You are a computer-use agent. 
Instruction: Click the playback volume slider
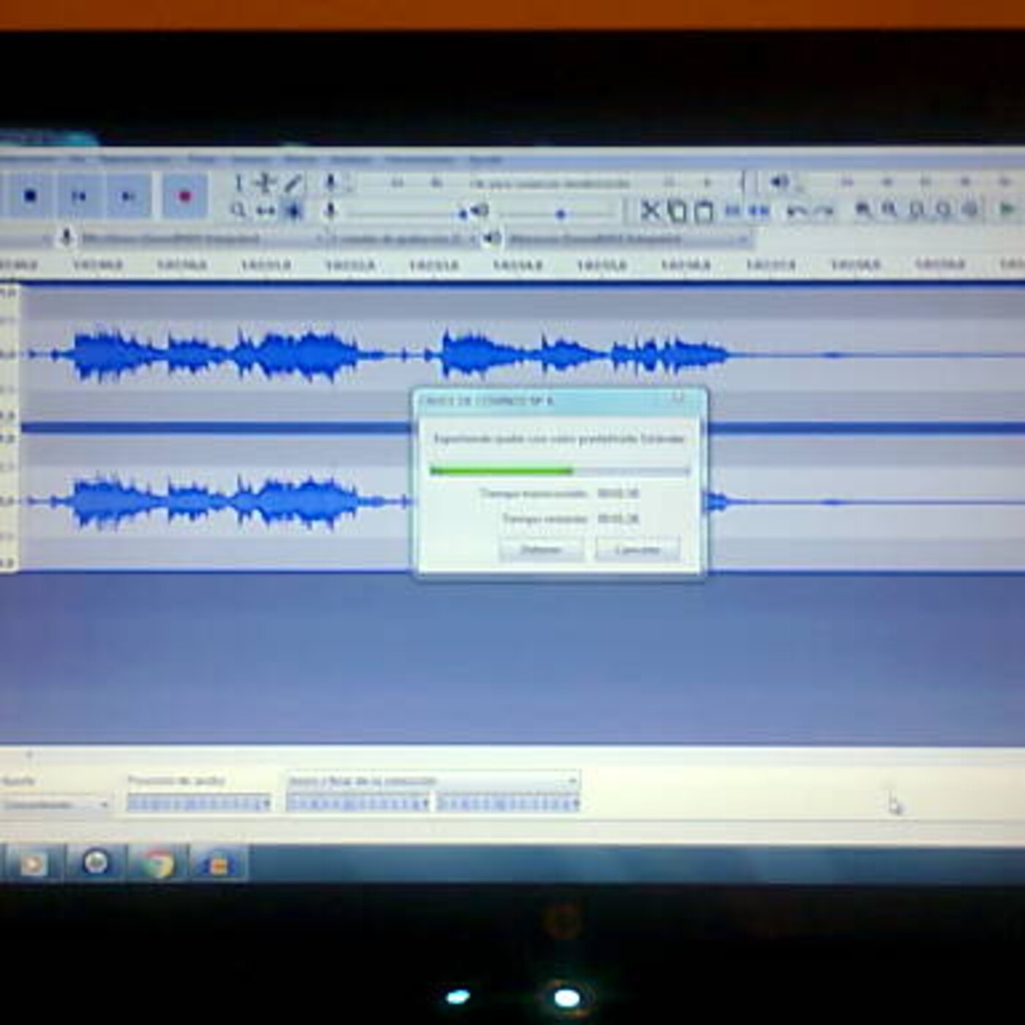point(559,213)
